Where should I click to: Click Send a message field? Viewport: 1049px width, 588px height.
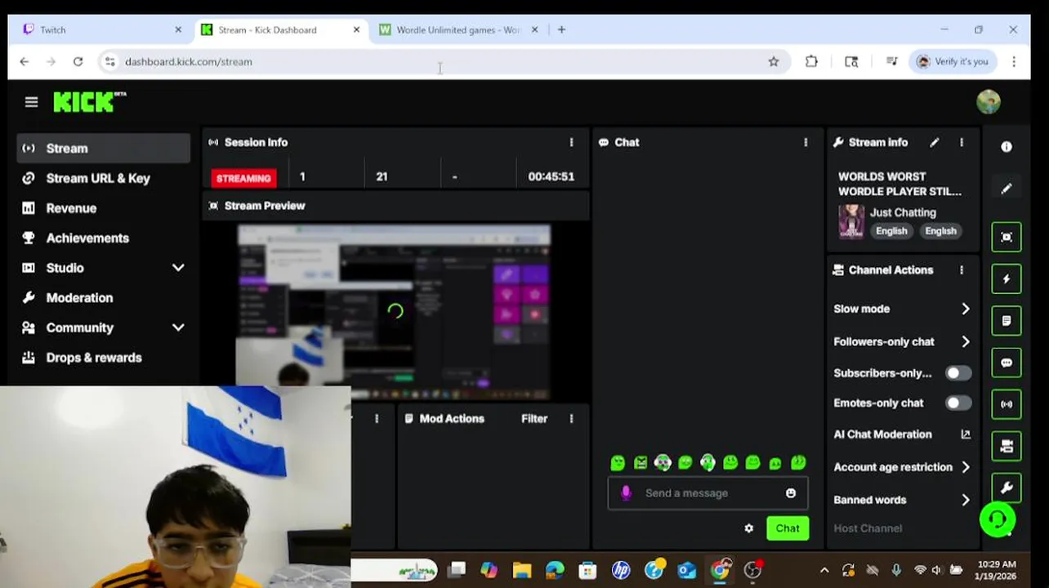(x=708, y=493)
